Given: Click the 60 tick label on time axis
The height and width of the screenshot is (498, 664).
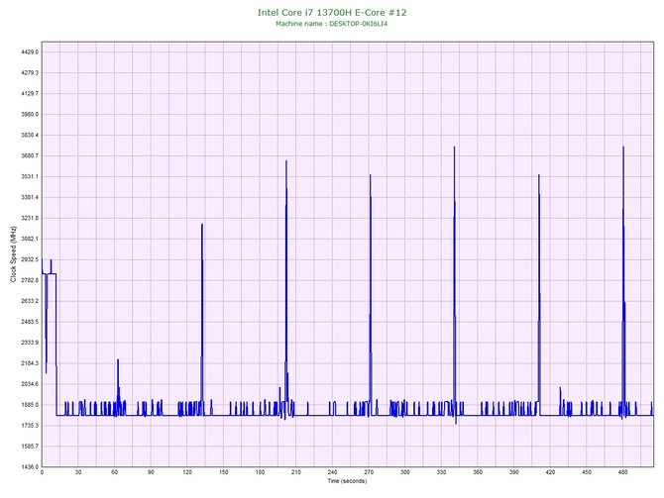Looking at the screenshot, I should (x=114, y=472).
